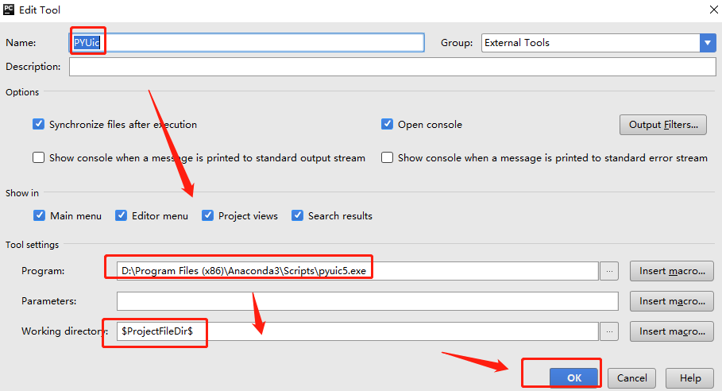
Task: Click the Cancel button
Action: point(631,378)
